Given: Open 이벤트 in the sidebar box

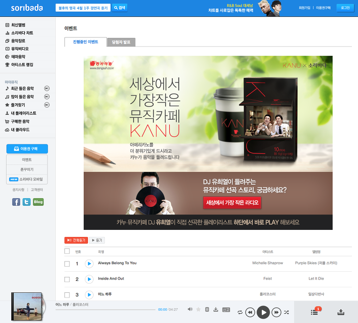Looking at the screenshot, I should 27,160.
